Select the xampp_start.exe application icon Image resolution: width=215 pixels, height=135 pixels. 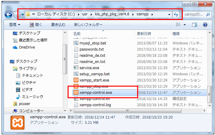click(76, 80)
